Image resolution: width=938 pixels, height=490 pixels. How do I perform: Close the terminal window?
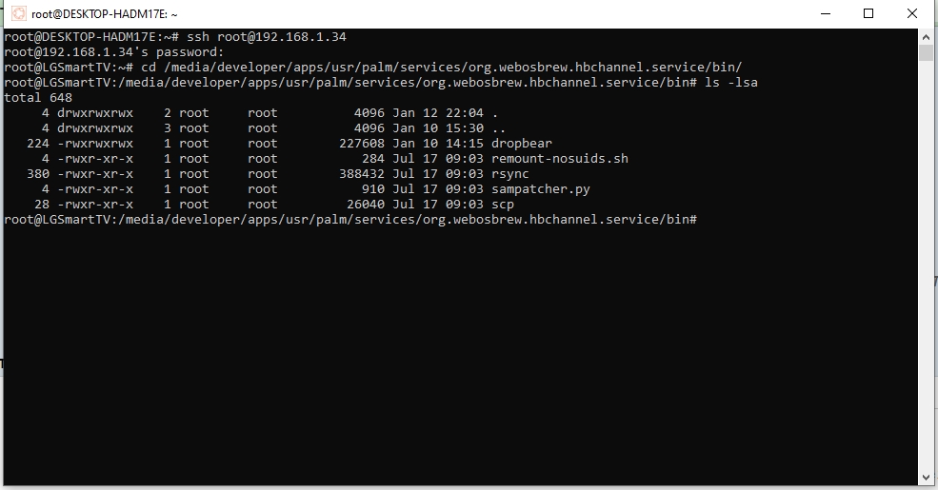[913, 14]
